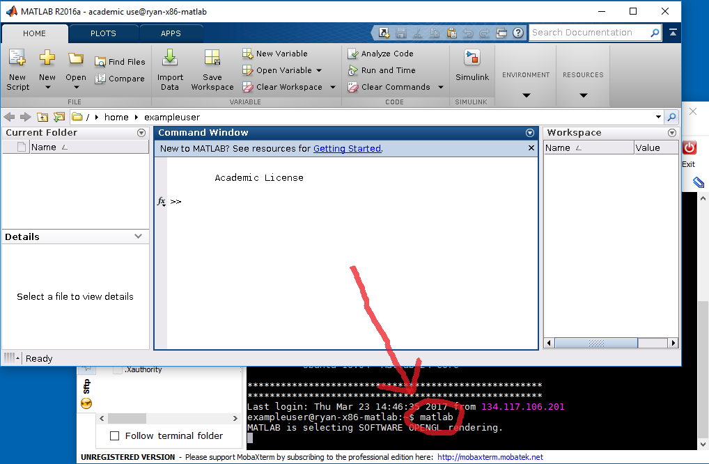Open Command Window actions menu
This screenshot has width=709, height=464.
pyautogui.click(x=530, y=133)
